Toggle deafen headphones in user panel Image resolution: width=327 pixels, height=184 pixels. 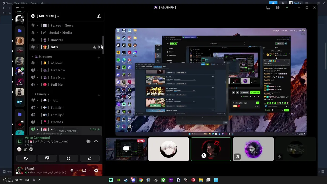[84, 170]
